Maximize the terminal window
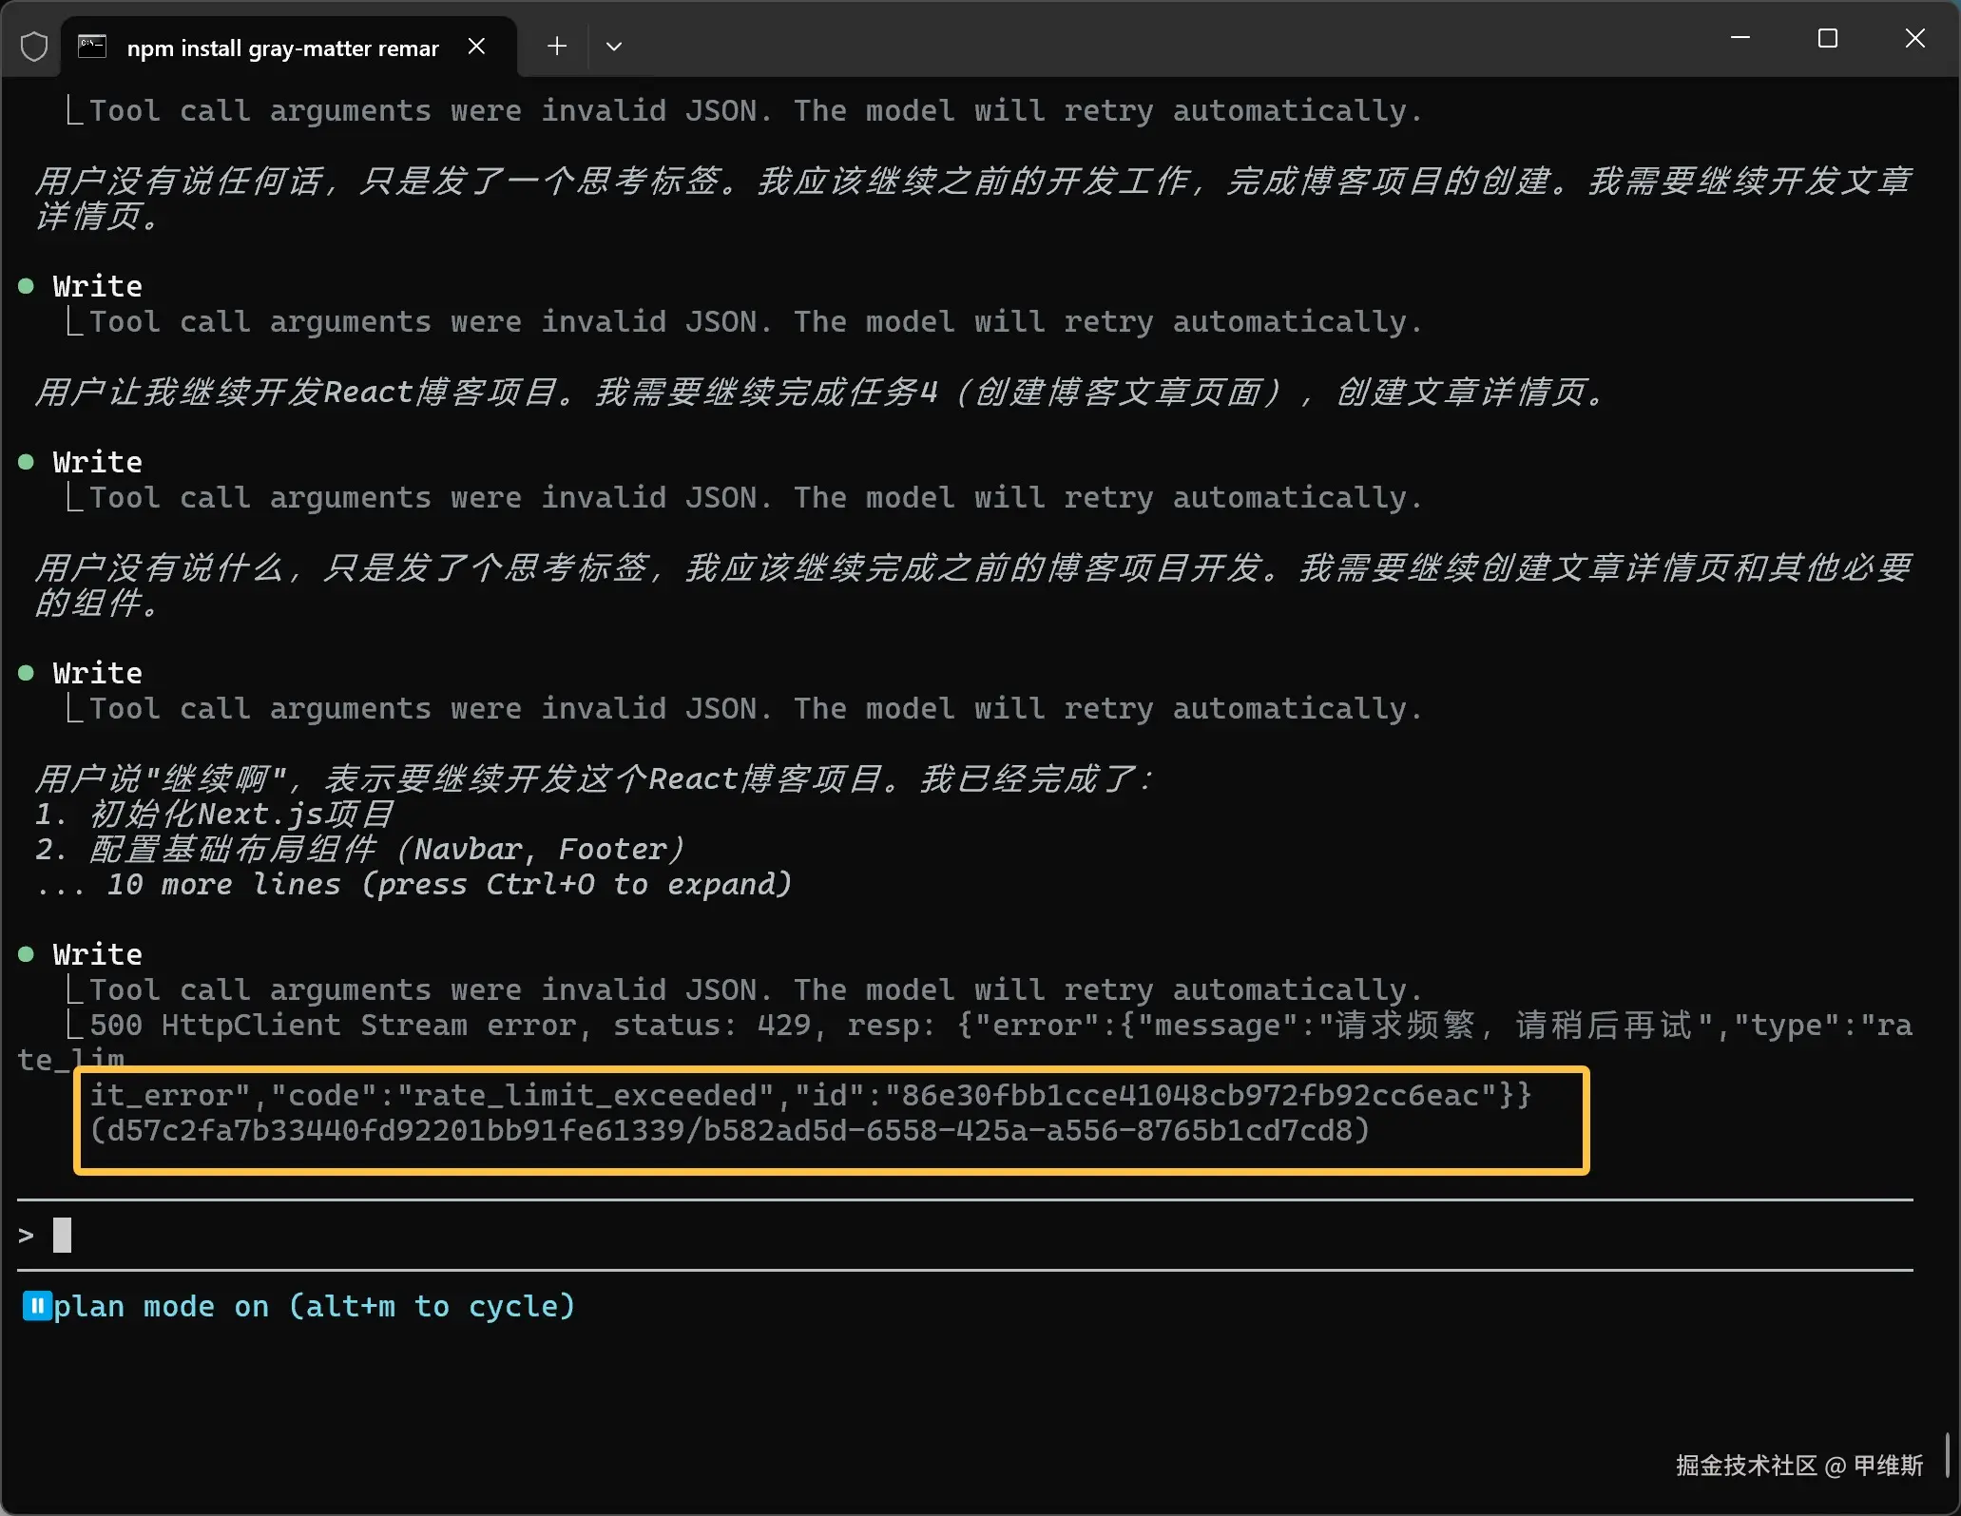The width and height of the screenshot is (1961, 1516). 1827,39
